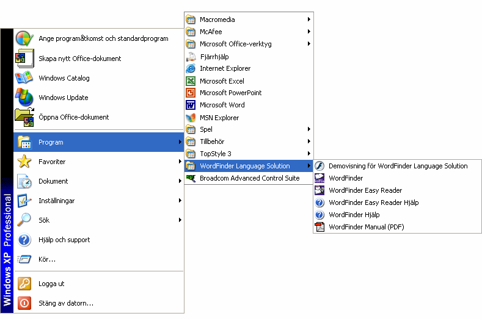This screenshot has height=319, width=482.
Task: Expand the Macromedia folder arrow
Action: coord(309,20)
